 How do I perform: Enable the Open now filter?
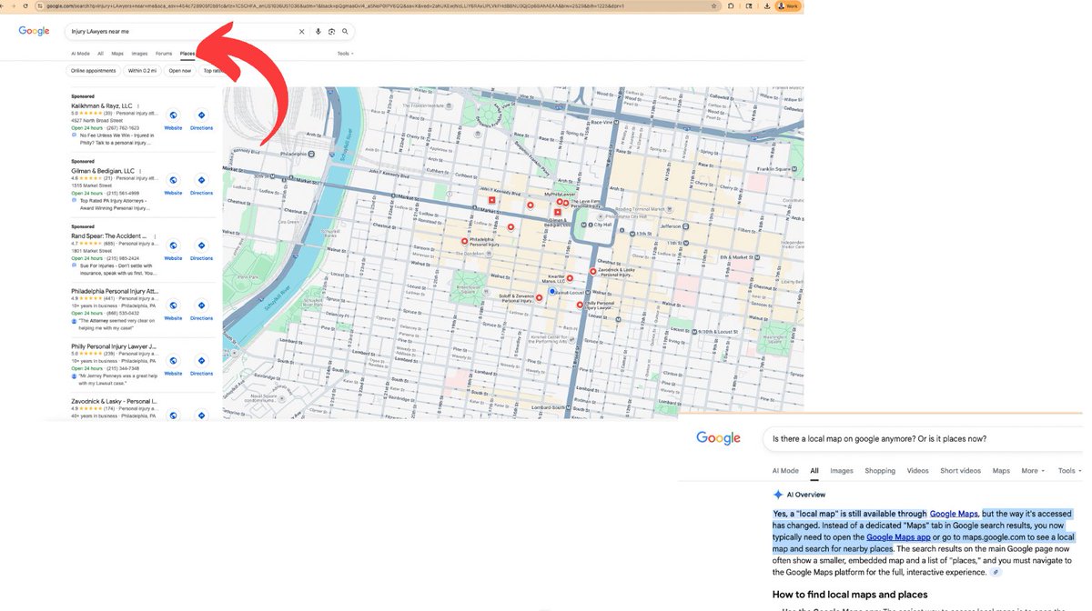point(179,70)
